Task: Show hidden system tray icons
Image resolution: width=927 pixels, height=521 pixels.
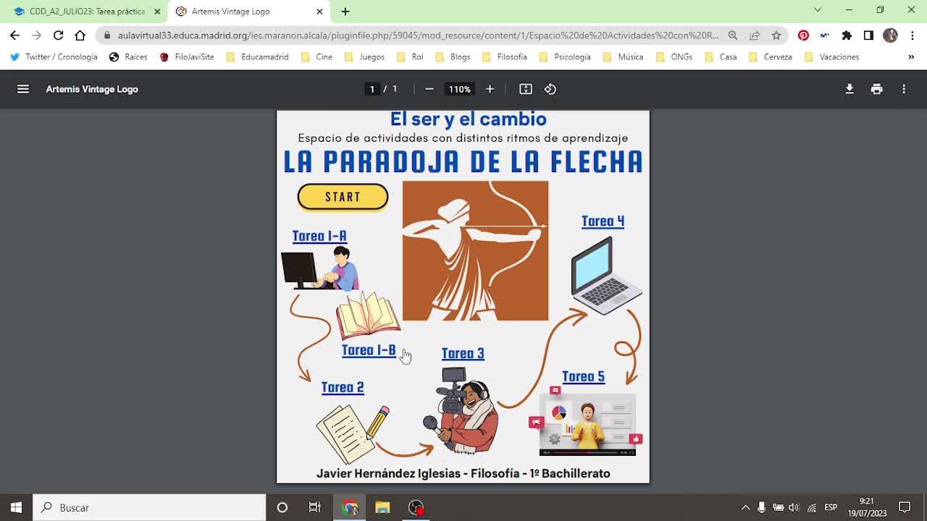Action: click(x=745, y=507)
